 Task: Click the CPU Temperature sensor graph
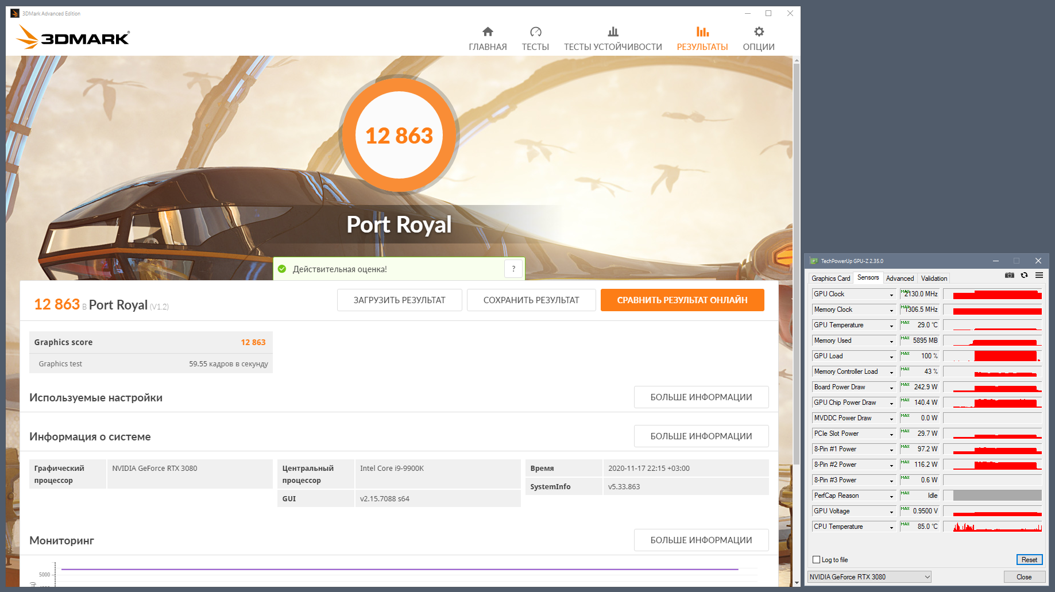[992, 527]
